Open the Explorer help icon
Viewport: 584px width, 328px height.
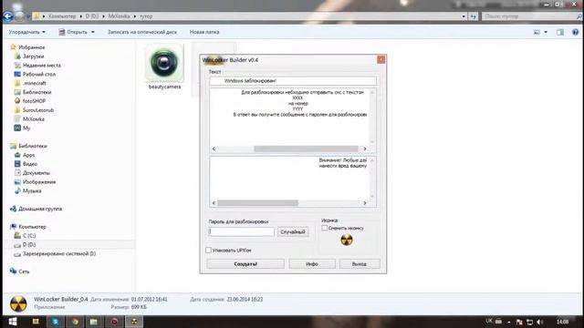pyautogui.click(x=575, y=33)
